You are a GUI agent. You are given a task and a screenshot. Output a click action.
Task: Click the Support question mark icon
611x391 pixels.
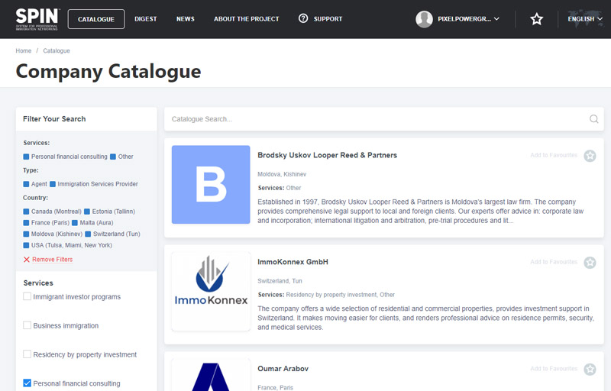point(303,18)
